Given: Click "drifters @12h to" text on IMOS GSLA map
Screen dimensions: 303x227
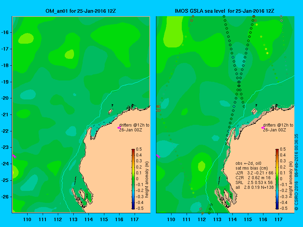Looking at the screenshot, I should [x=278, y=125].
